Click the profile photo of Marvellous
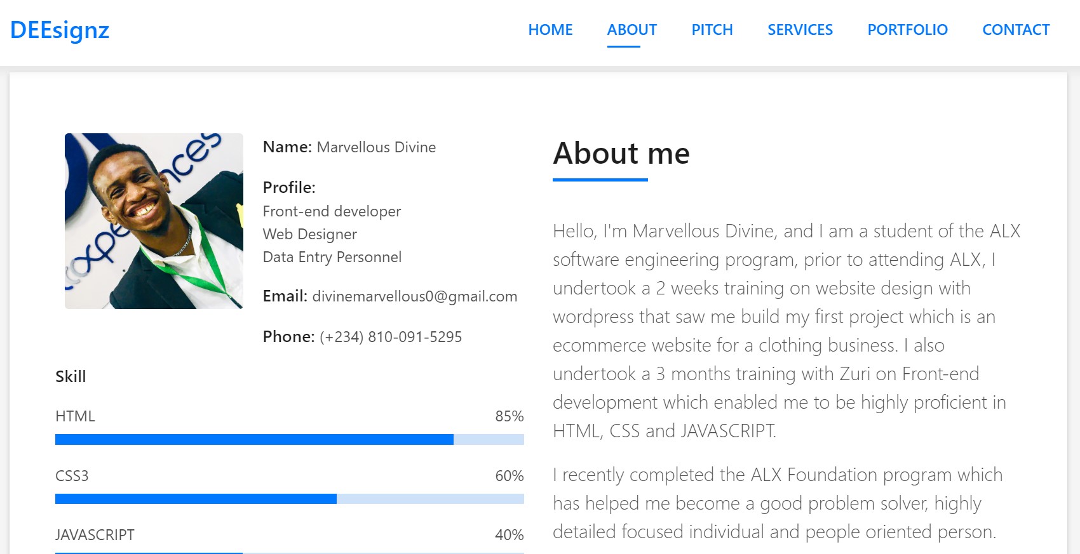The width and height of the screenshot is (1080, 554). point(154,221)
